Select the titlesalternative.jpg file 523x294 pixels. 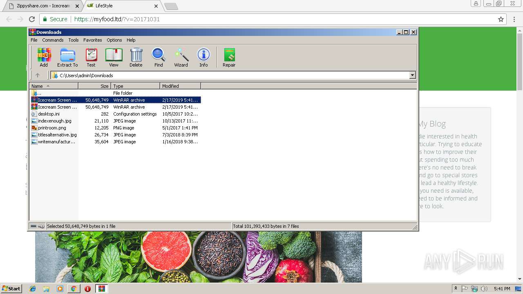(x=115, y=135)
